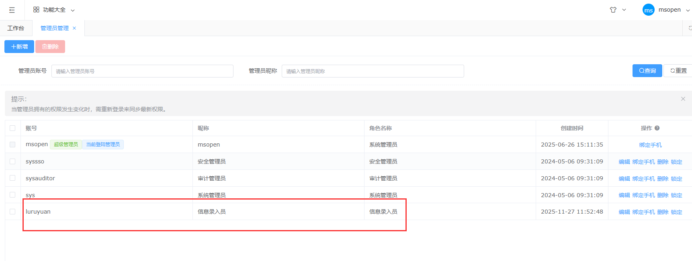
Task: Click the help icon beside 操作 header
Action: [657, 128]
